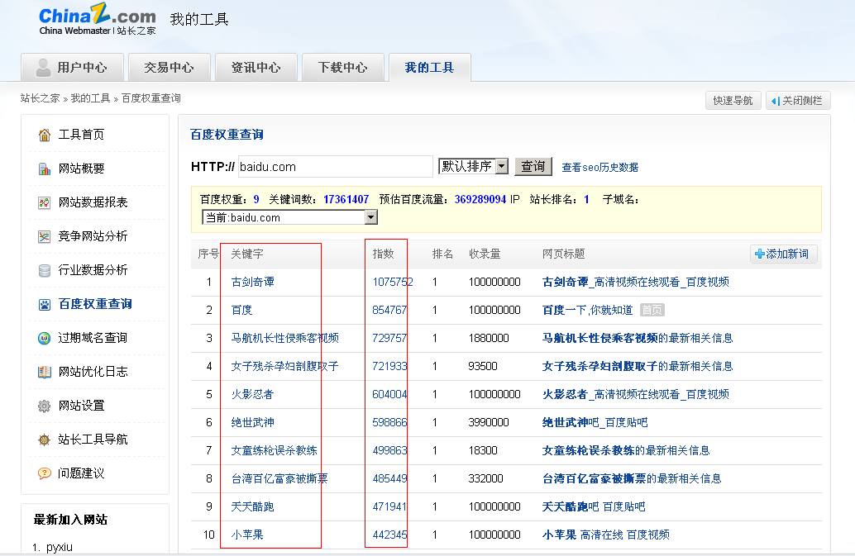Switch to the 用户中心 tab
The width and height of the screenshot is (855, 556).
click(72, 68)
